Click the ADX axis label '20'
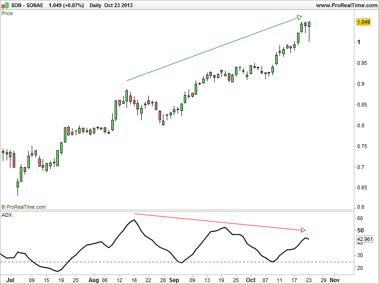Image resolution: width=379 pixels, height=284 pixels. pyautogui.click(x=360, y=268)
